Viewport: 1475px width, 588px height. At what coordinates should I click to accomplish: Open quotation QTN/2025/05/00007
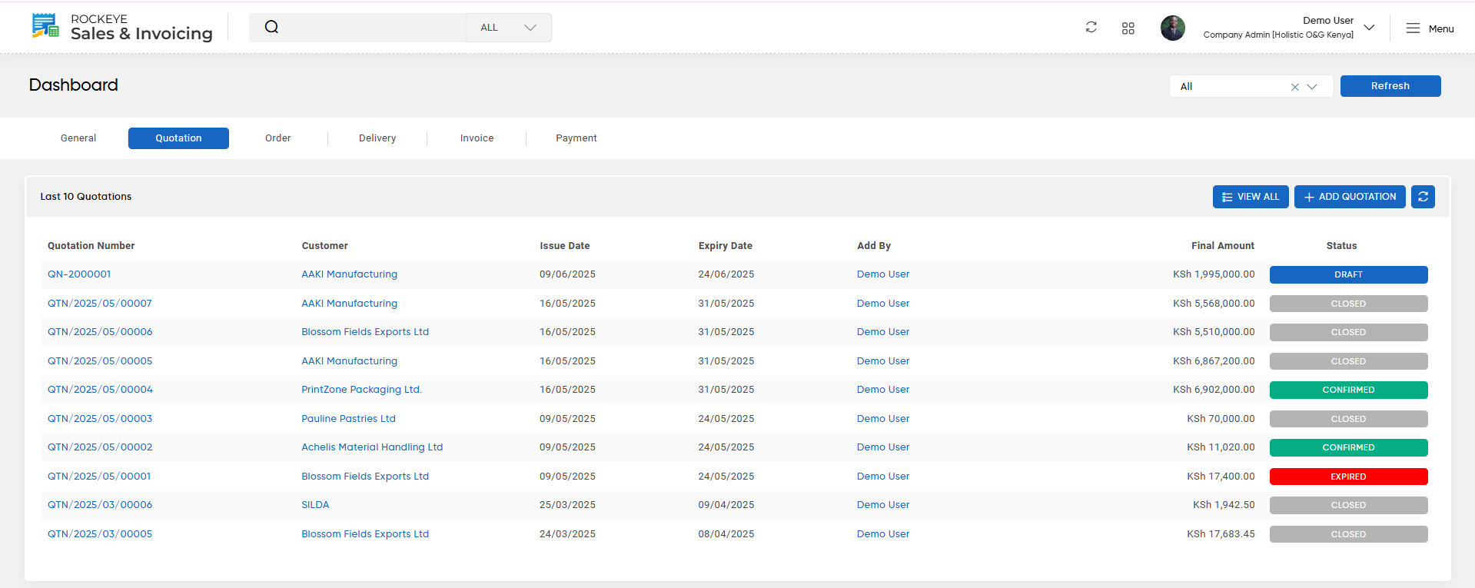pyautogui.click(x=100, y=304)
